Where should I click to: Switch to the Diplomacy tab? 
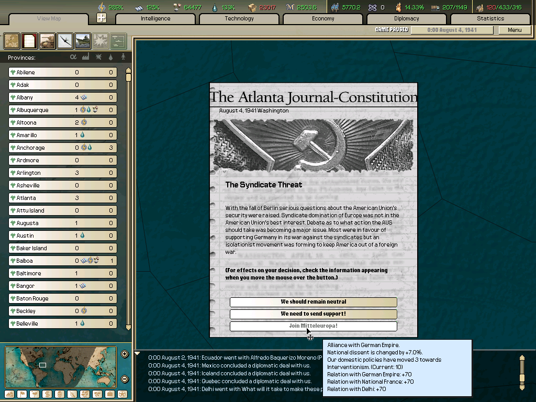click(x=408, y=18)
